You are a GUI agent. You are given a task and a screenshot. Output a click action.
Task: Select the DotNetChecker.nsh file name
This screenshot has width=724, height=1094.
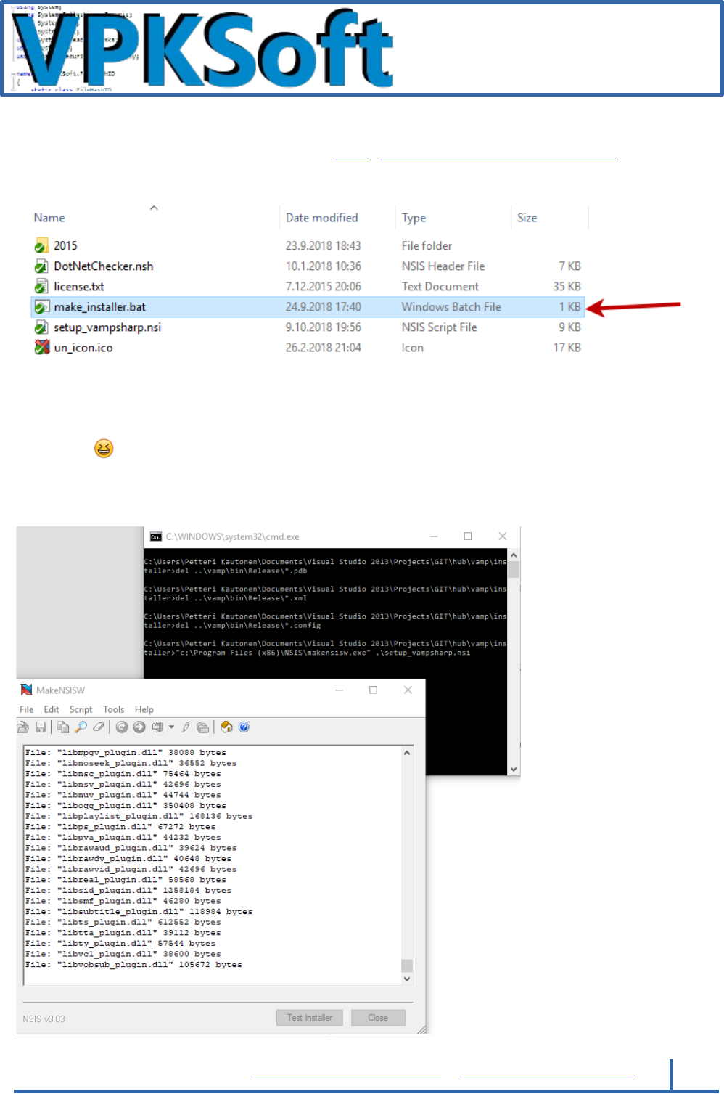point(104,266)
